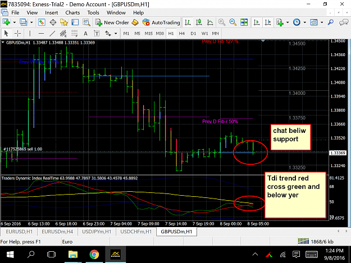This screenshot has width=351, height=263.
Task: Switch to EURUSD,H1 chart tab
Action: (19, 232)
